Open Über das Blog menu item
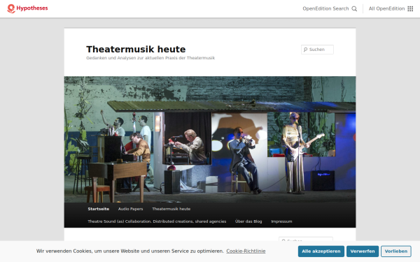Screen dimensions: 420x262 pos(248,221)
